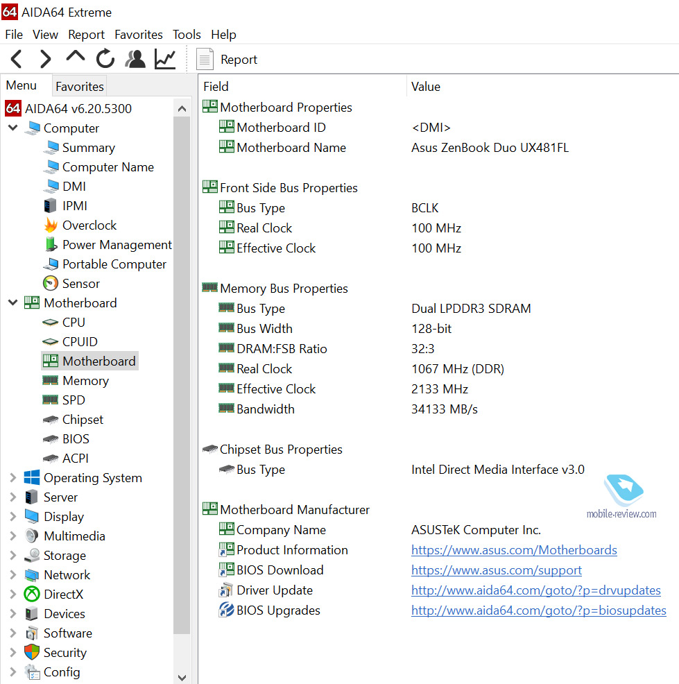Viewport: 679px width, 684px height.
Task: Expand the Config node
Action: pos(13,672)
